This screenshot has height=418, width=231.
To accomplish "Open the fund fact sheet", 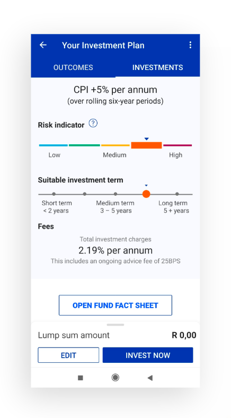I will (115, 305).
